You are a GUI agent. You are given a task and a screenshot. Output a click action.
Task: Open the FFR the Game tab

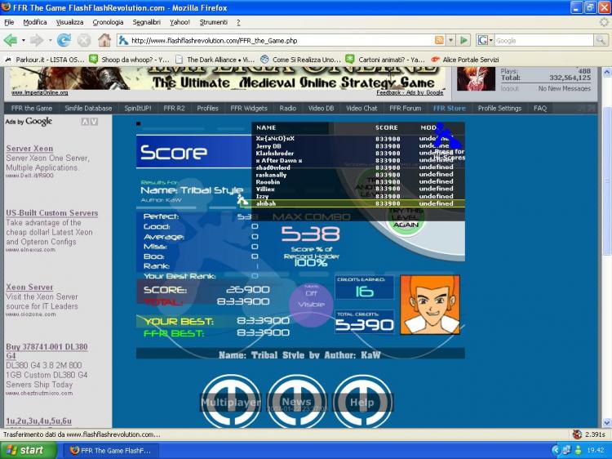(x=32, y=108)
